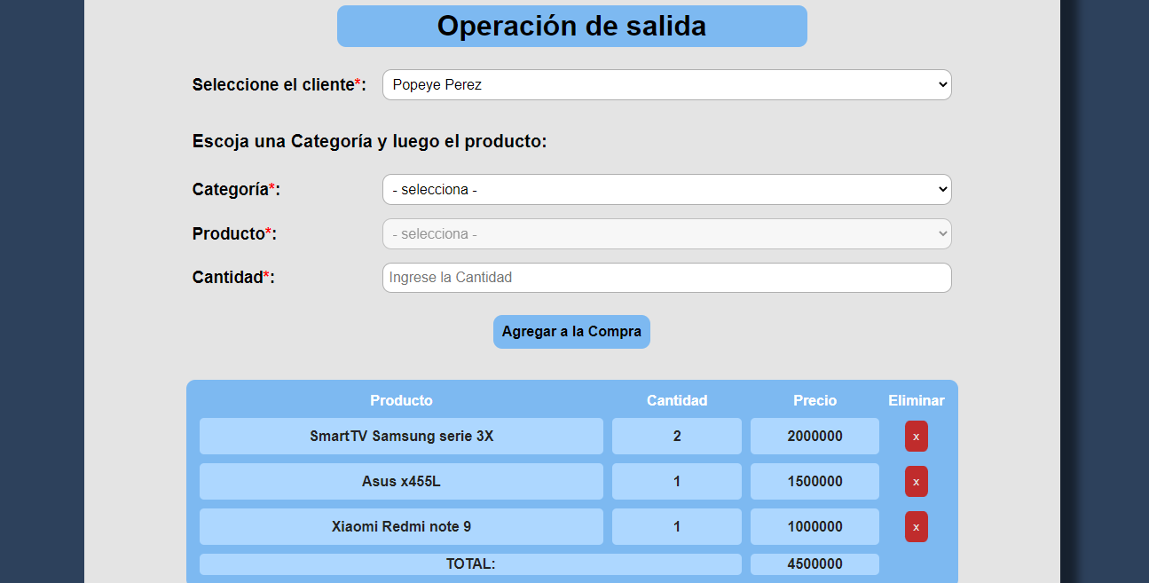
Task: Click the total amount 4500000
Action: [x=815, y=563]
